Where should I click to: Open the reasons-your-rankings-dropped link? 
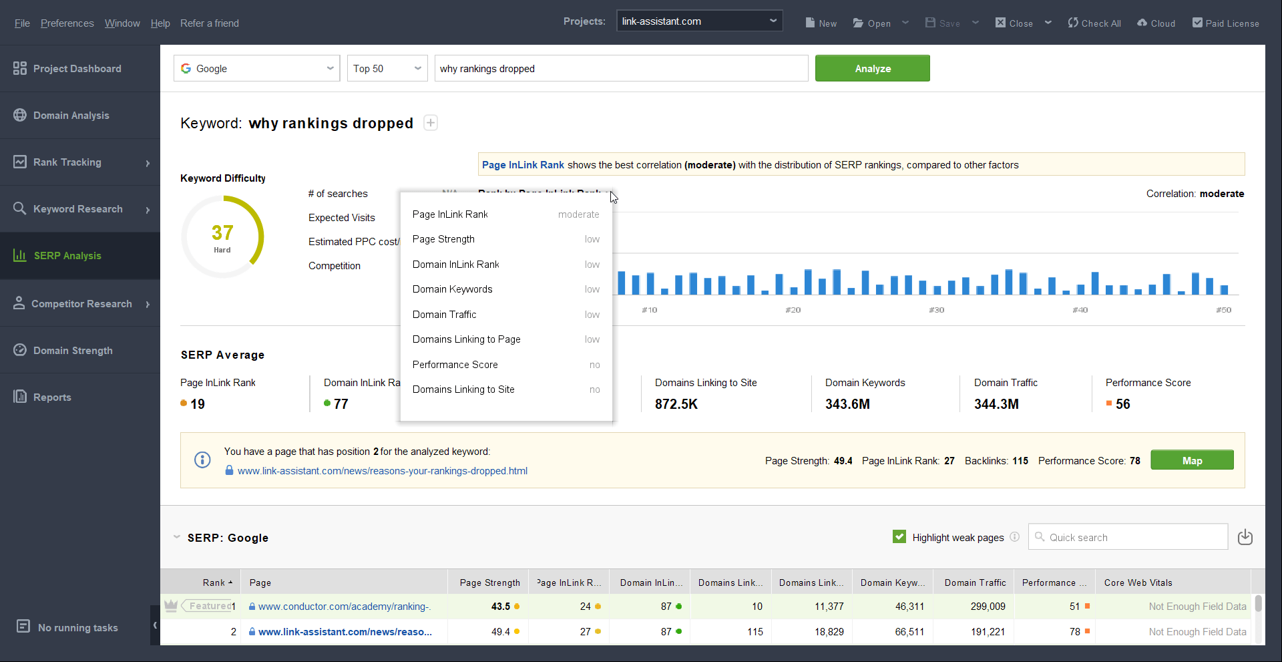(x=383, y=471)
